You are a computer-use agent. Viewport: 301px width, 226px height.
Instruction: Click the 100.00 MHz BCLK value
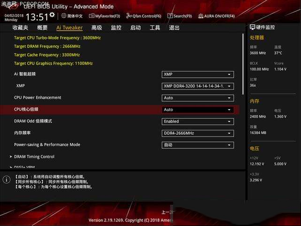coord(259,69)
